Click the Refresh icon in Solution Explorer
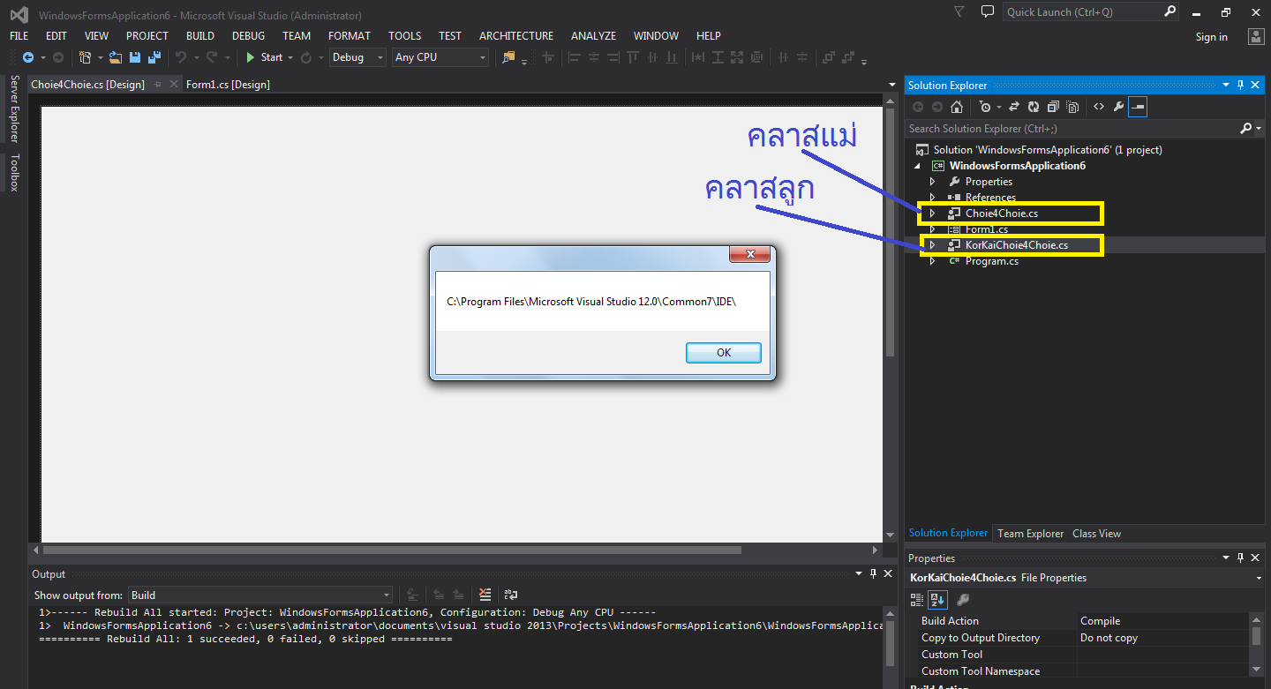 click(1034, 107)
